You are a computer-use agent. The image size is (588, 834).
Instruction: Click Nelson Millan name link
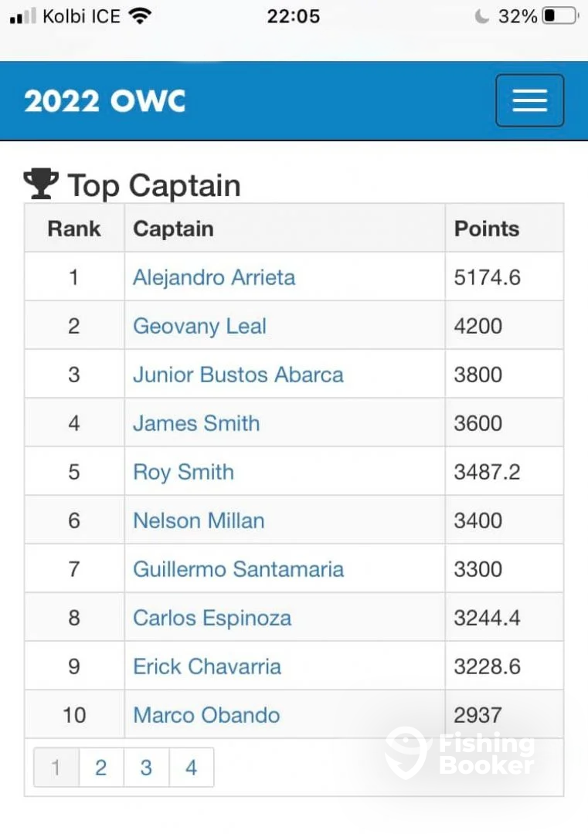point(199,520)
